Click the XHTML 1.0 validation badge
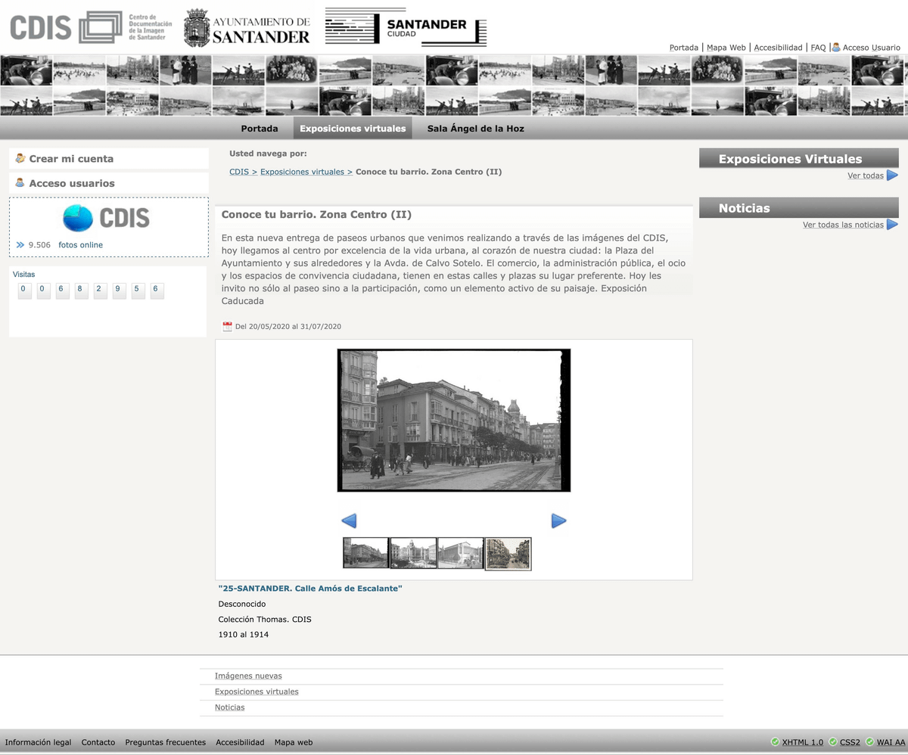This screenshot has height=755, width=908. pos(802,742)
